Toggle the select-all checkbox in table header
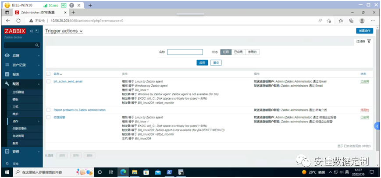Viewport: 381px width, 178px height. (48, 74)
